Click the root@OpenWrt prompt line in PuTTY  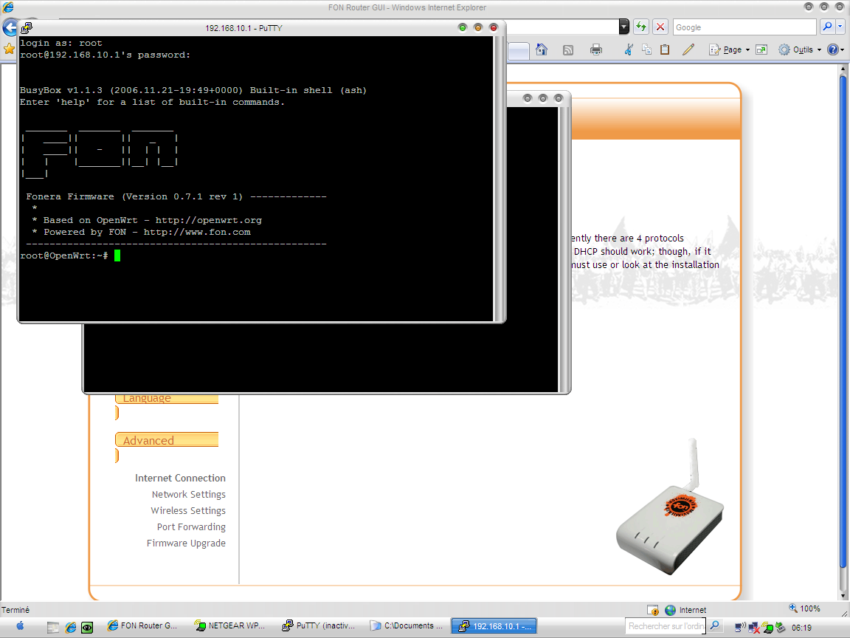coord(70,255)
